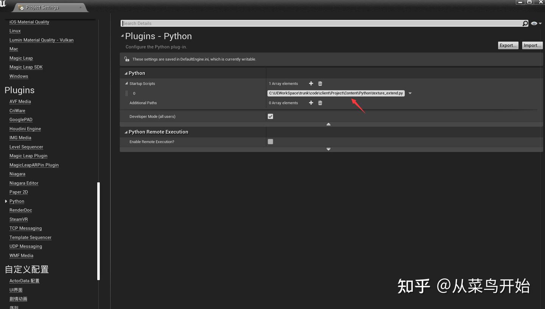The width and height of the screenshot is (545, 309).
Task: Switch to the Project Settings tab
Action: point(42,7)
